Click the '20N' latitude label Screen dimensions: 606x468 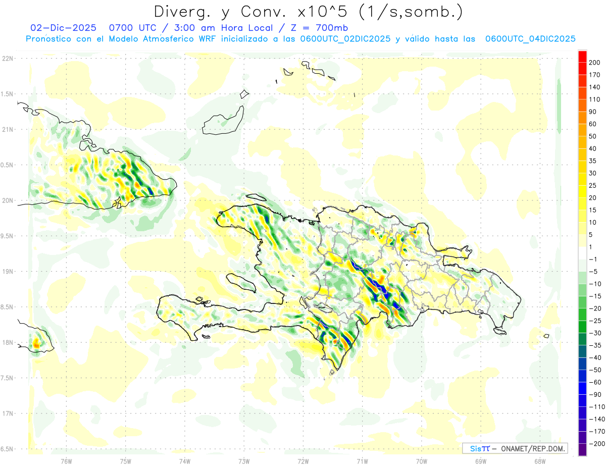[x=8, y=200]
